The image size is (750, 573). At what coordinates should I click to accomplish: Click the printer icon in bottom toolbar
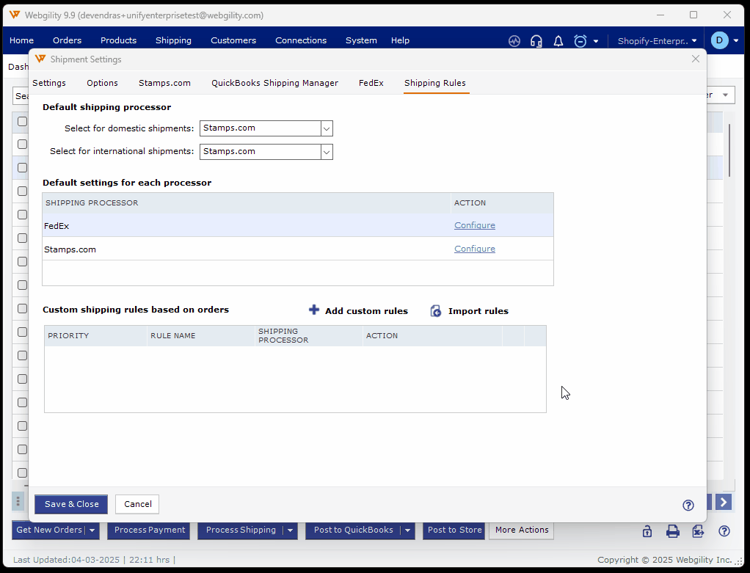(673, 531)
